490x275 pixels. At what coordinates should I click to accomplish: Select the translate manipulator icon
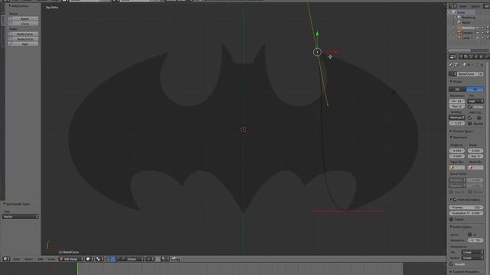tap(113, 259)
